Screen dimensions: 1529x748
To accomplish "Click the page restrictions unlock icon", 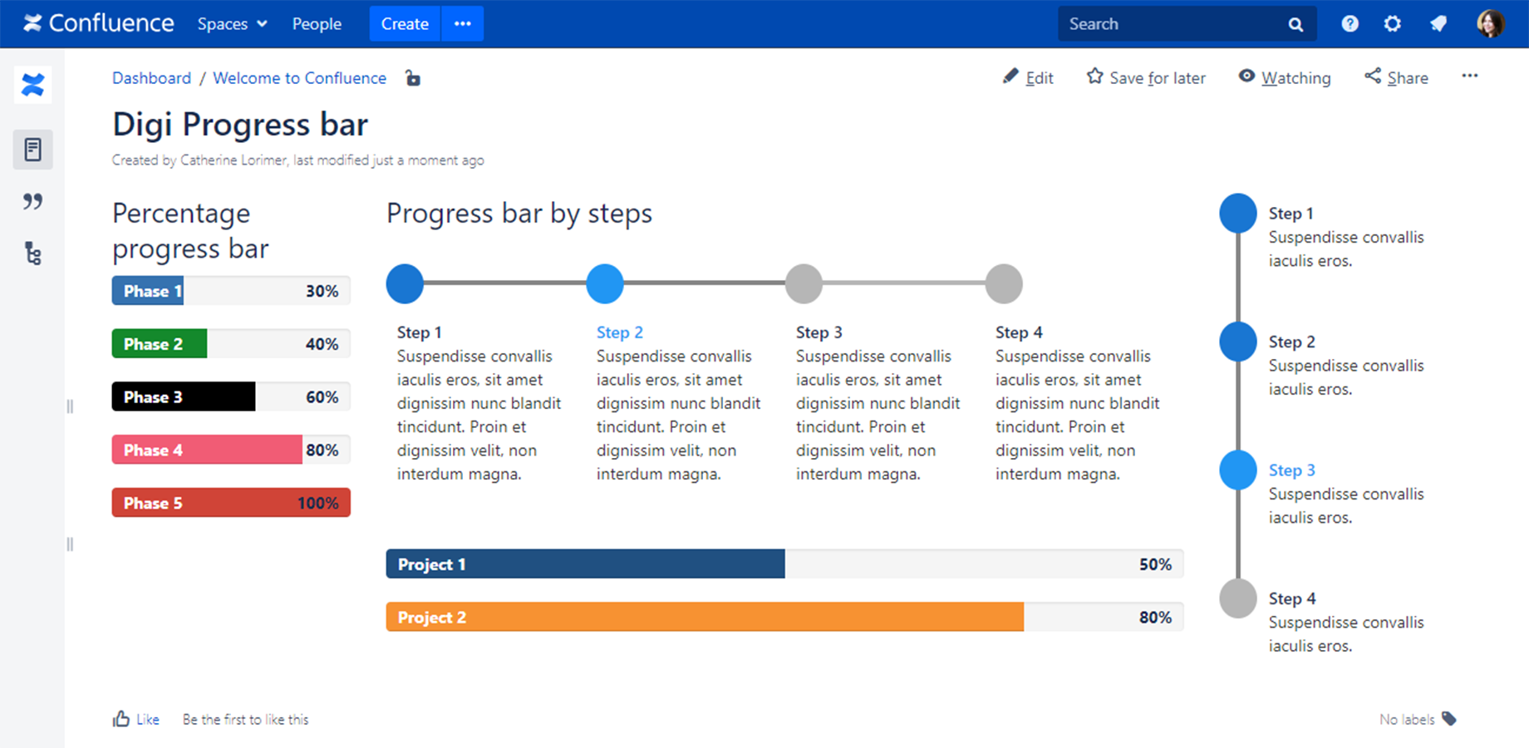I will pyautogui.click(x=412, y=78).
